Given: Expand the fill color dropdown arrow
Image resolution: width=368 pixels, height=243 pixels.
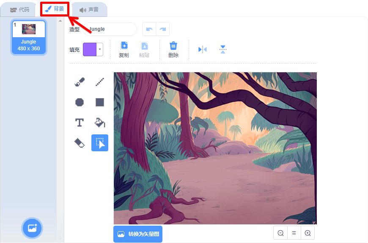Looking at the screenshot, I should coord(100,49).
